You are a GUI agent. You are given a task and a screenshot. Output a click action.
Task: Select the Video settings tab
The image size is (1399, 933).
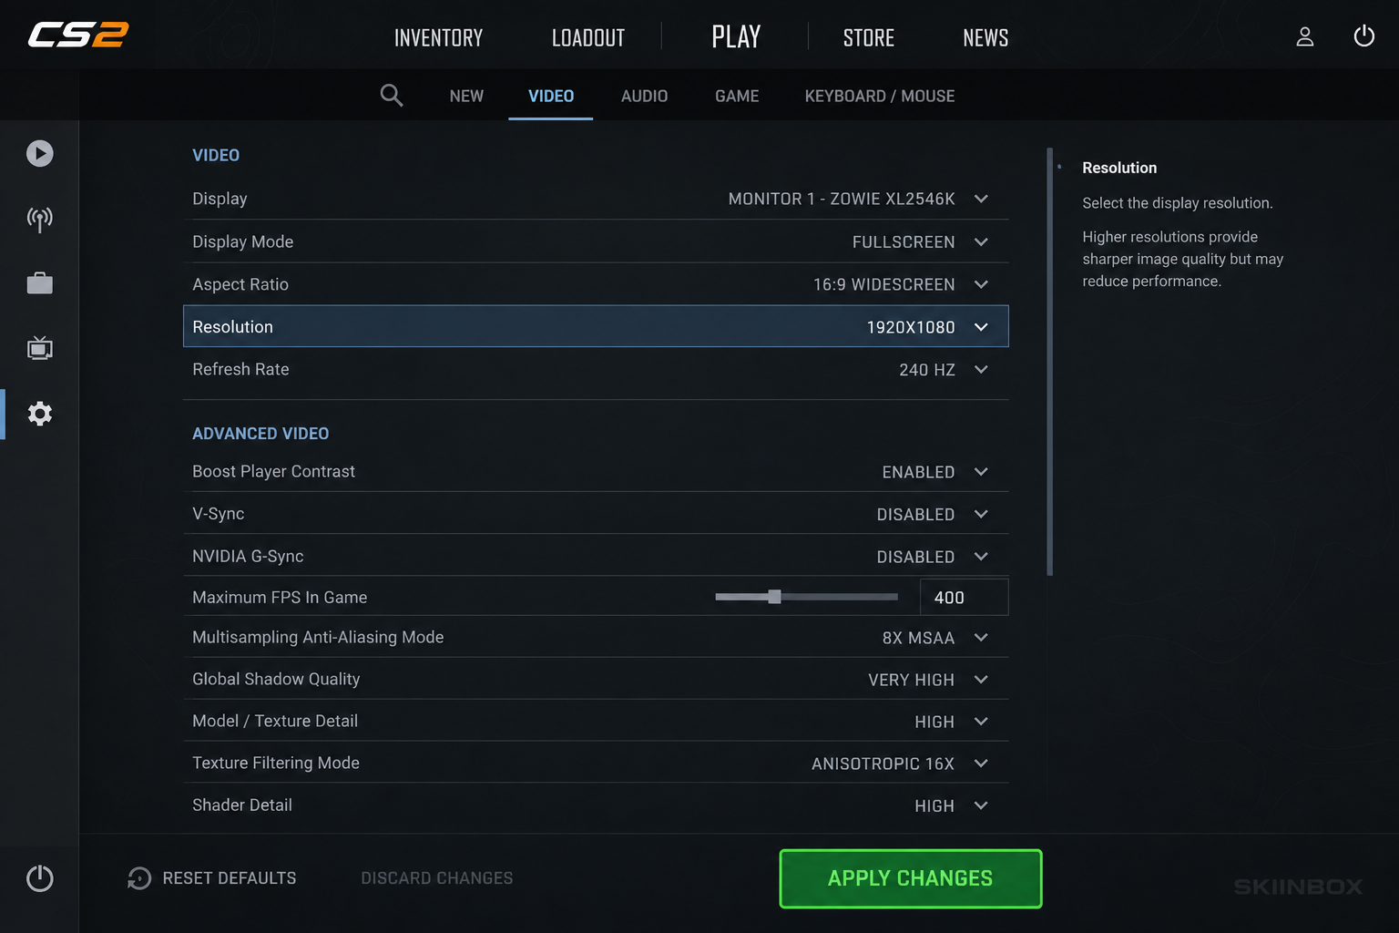[551, 96]
